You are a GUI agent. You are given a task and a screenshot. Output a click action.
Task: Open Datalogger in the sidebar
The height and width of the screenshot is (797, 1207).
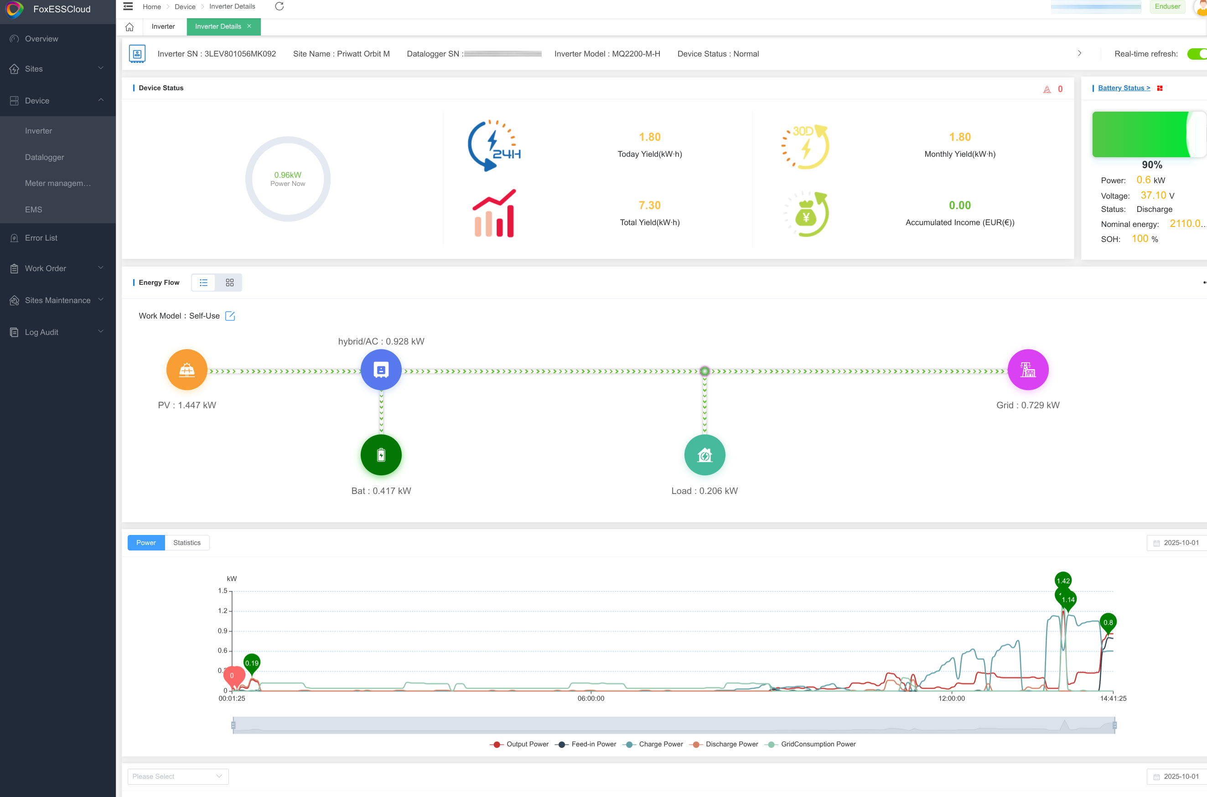pos(45,157)
